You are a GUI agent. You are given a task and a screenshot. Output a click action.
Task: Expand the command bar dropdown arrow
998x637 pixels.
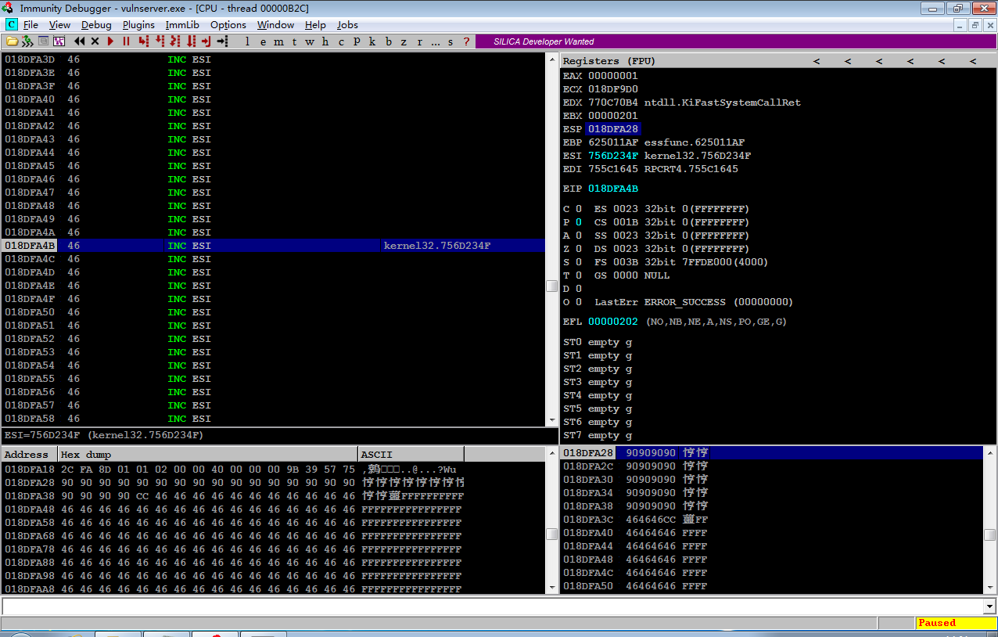(990, 606)
